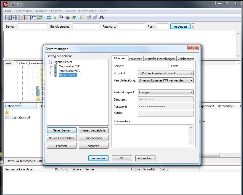Open the Servermanager toolbar icon
This screenshot has width=243, height=195.
[x=9, y=17]
